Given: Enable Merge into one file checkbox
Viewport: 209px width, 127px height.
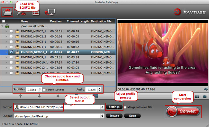Looking at the screenshot, I should tap(125, 107).
